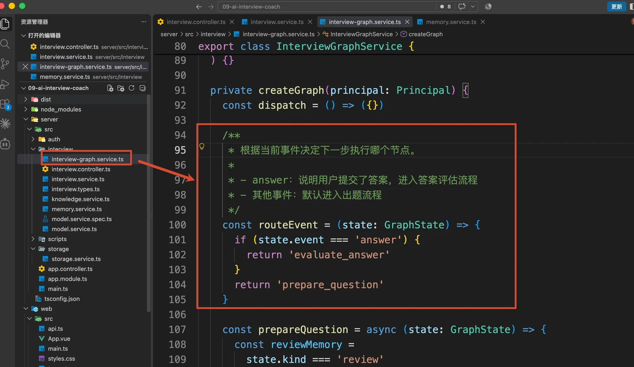The image size is (634, 367).
Task: Go forward with the navigation arrow
Action: [211, 7]
